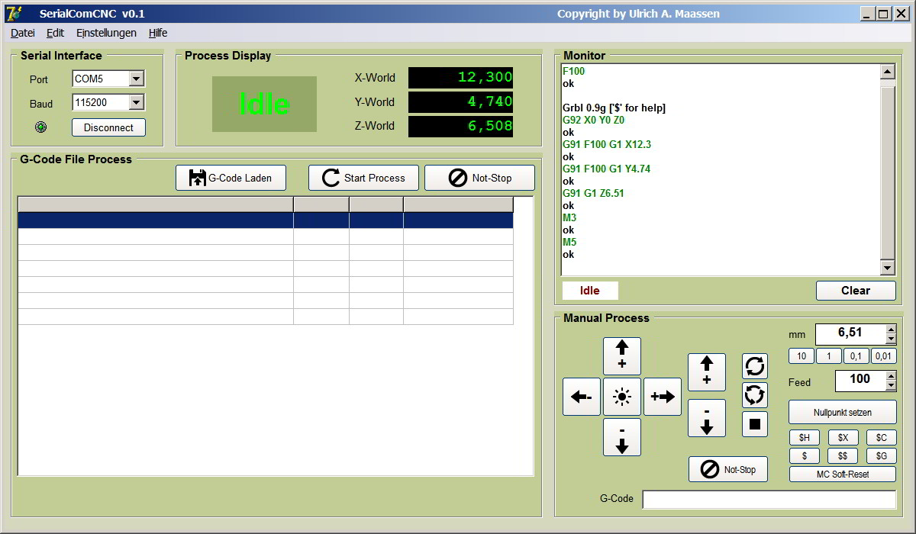The height and width of the screenshot is (534, 916).
Task: Click the Monitor scrollbar up arrow
Action: (x=887, y=72)
